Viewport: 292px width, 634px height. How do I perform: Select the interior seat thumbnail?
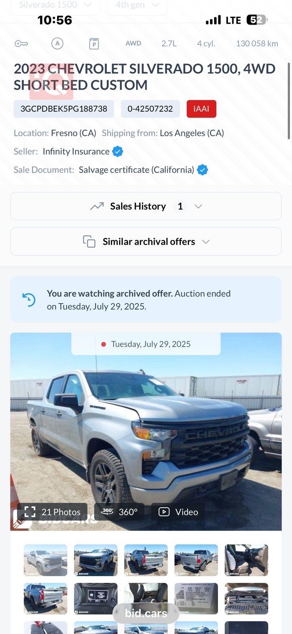click(x=246, y=560)
